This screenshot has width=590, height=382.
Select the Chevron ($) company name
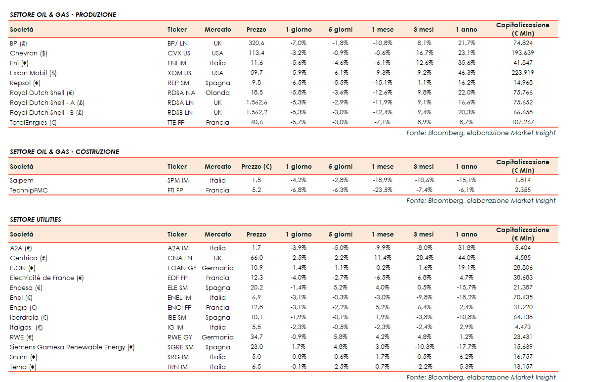(x=28, y=53)
